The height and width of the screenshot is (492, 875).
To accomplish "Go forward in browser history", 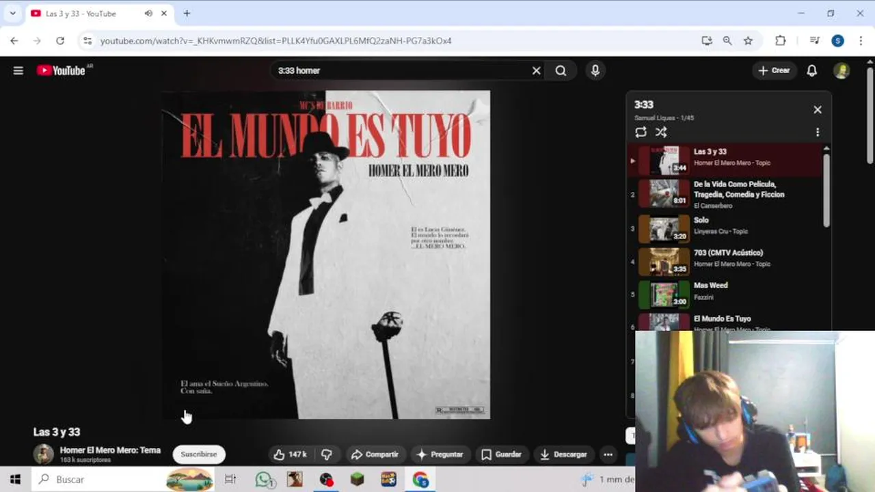I will click(37, 41).
